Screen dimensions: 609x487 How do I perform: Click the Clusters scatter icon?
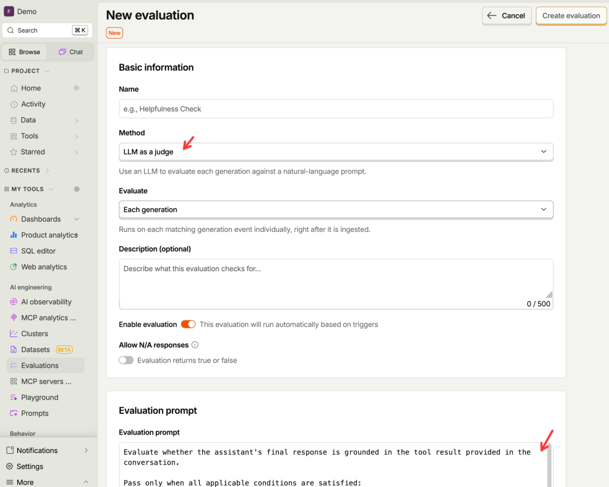[x=14, y=334]
